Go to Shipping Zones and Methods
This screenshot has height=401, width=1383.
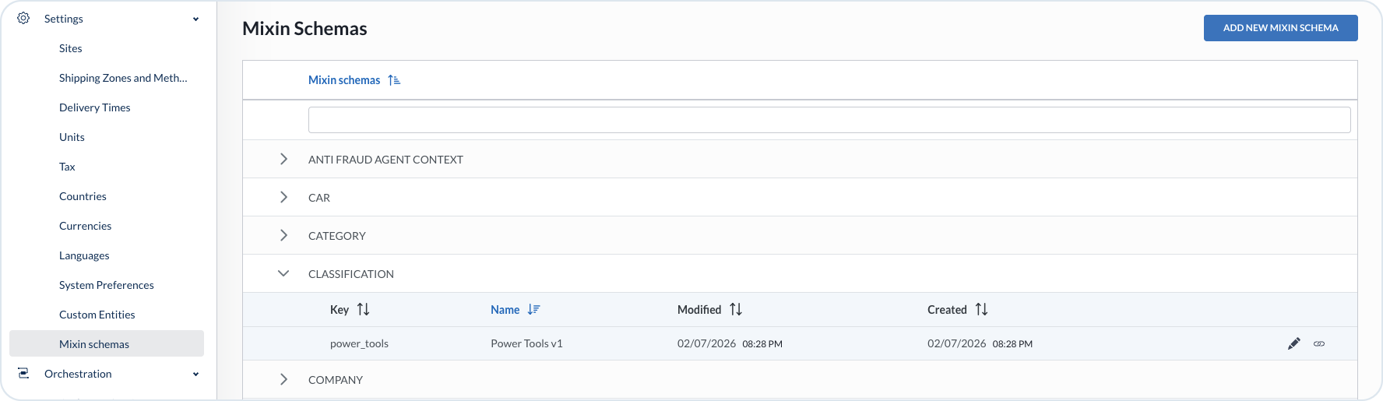(x=123, y=78)
